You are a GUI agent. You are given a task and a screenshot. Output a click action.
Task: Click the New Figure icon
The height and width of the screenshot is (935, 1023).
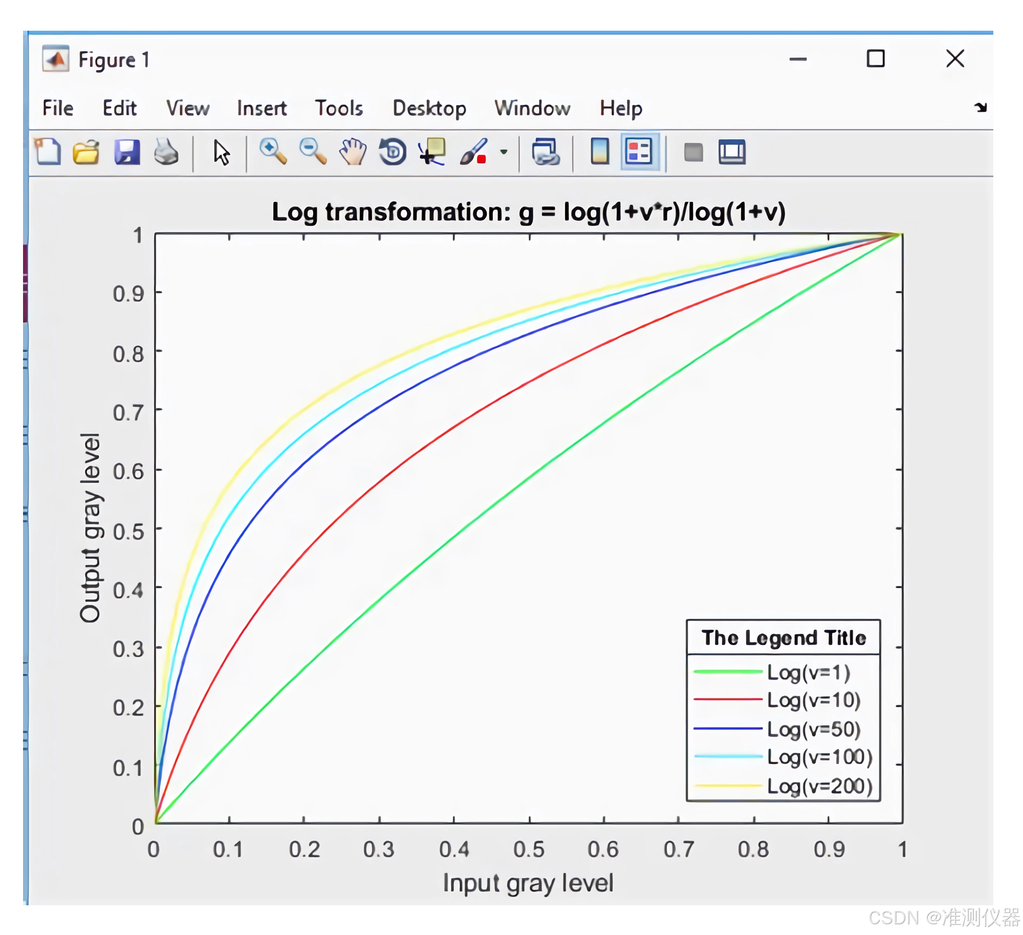coord(48,152)
